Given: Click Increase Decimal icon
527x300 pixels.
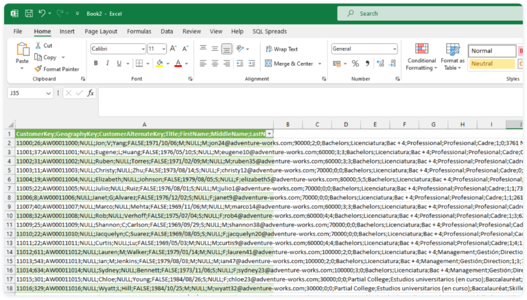Looking at the screenshot, I should pos(380,64).
